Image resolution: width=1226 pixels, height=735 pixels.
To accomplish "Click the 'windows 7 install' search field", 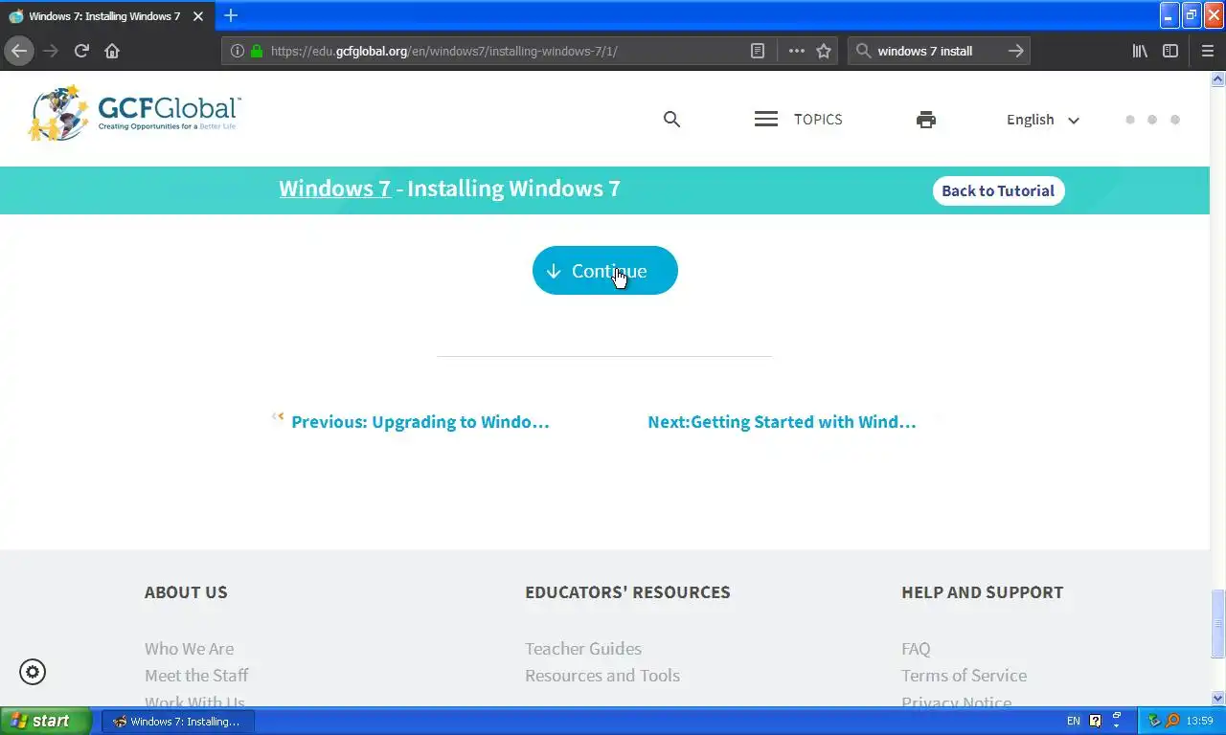I will [939, 51].
